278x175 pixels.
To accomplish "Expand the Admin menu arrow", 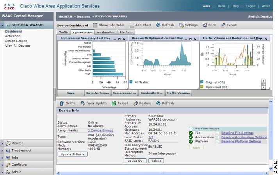I will pos(2,172).
